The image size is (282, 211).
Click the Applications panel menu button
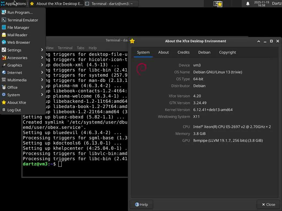14,4
